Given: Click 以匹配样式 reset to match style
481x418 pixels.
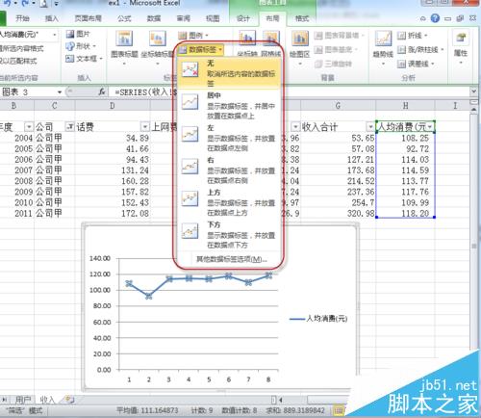Looking at the screenshot, I should point(18,61).
